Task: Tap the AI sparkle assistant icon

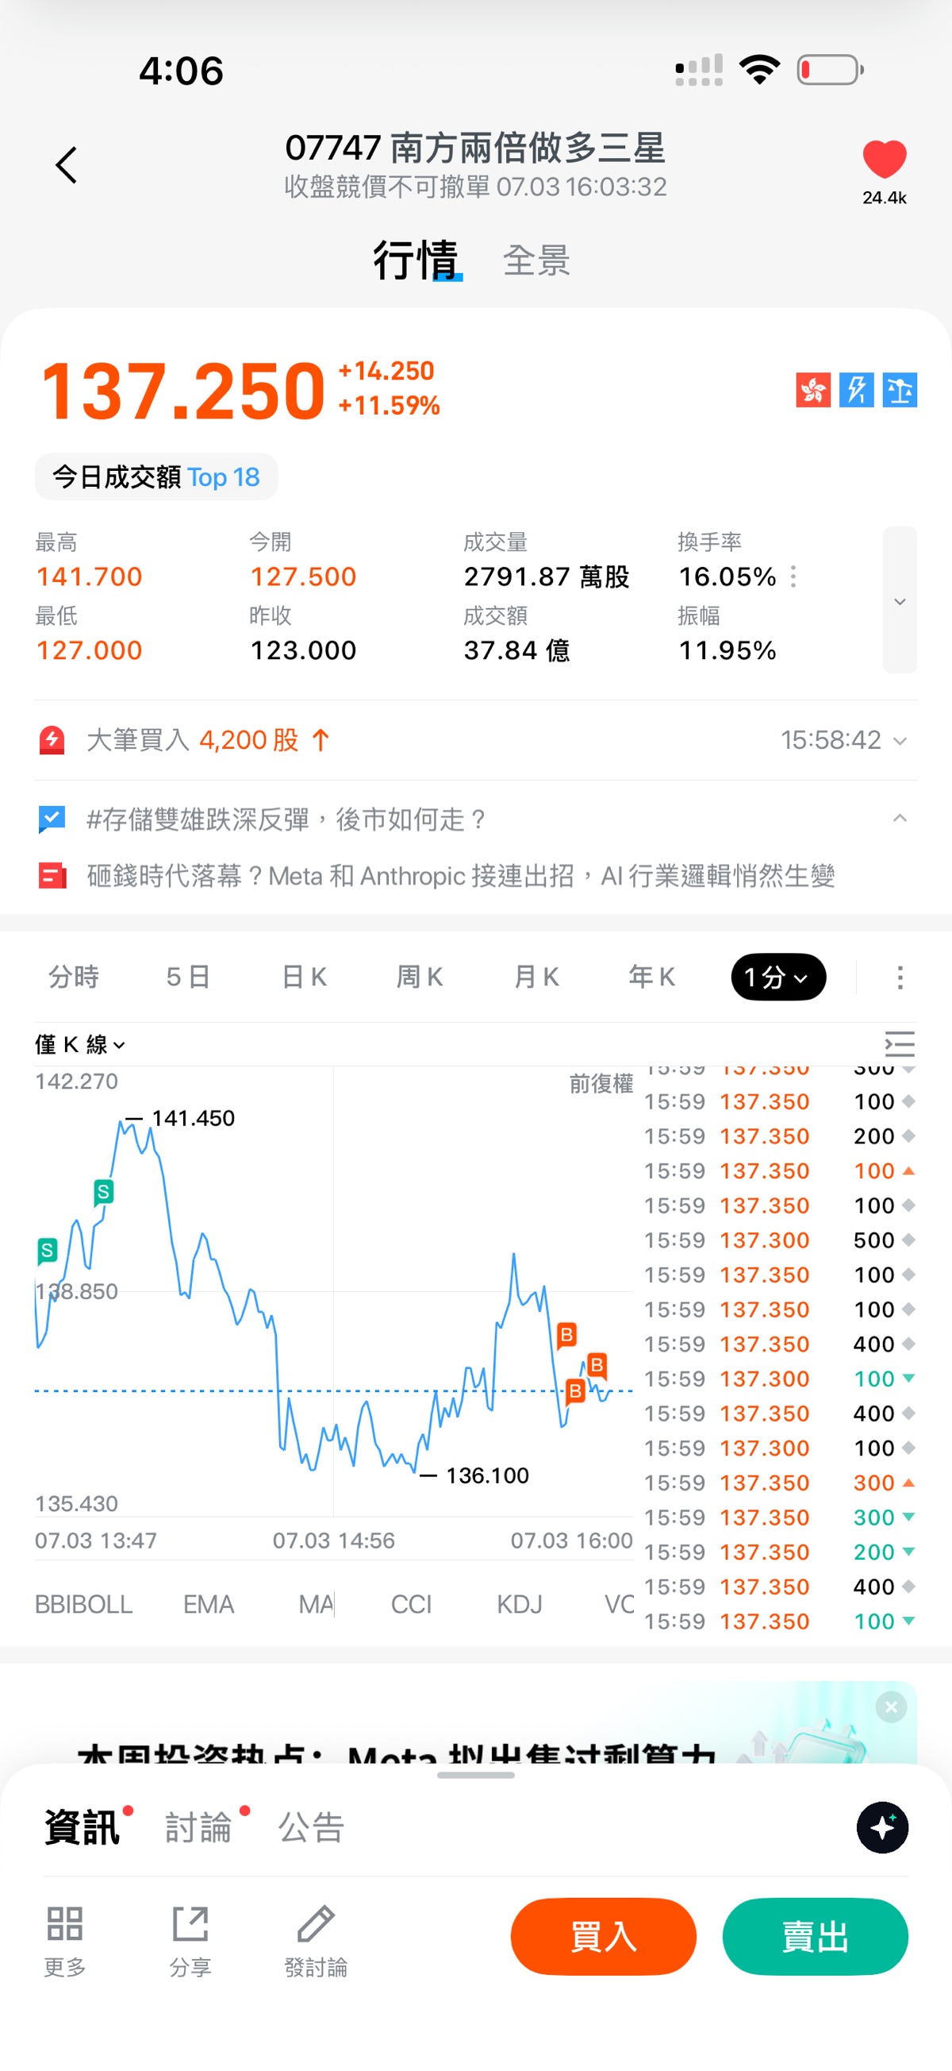Action: point(882,1826)
